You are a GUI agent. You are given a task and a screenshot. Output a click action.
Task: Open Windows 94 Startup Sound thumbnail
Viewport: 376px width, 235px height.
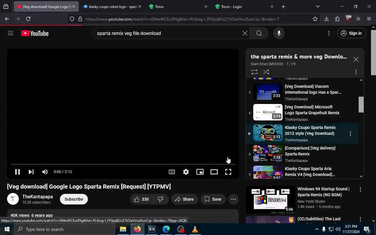point(271,200)
